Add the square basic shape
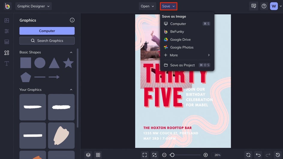 [x=25, y=63]
